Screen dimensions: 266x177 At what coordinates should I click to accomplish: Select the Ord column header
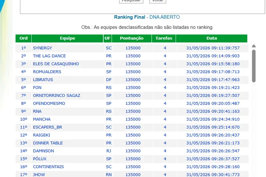(23, 38)
